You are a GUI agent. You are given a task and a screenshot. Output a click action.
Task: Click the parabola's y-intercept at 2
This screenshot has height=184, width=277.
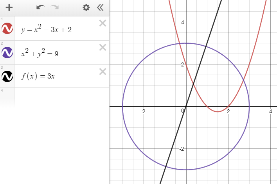[186, 64]
